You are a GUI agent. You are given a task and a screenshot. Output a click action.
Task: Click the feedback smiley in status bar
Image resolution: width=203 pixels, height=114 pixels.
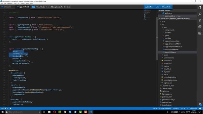[x=200, y=108]
